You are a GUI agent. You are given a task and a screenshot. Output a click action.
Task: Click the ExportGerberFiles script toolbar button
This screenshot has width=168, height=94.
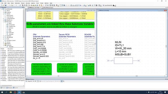(x=108, y=5)
